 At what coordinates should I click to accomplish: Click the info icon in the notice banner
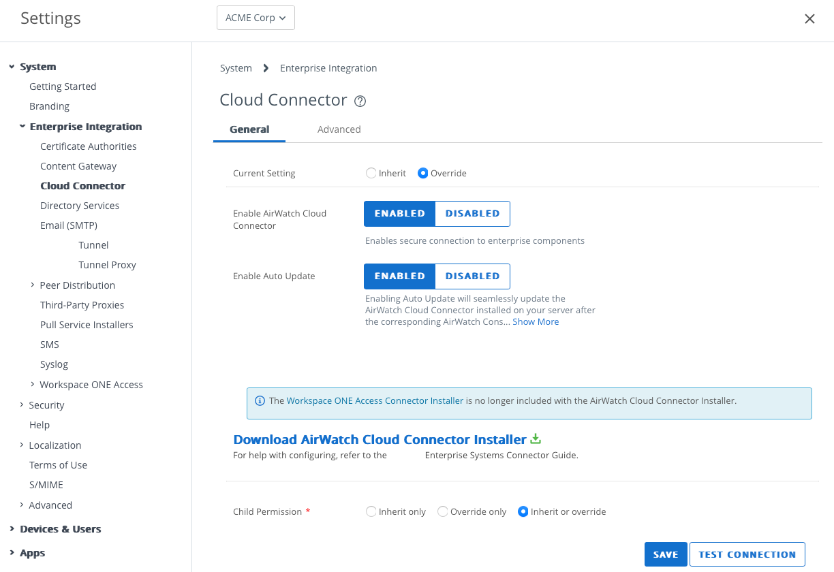[260, 401]
